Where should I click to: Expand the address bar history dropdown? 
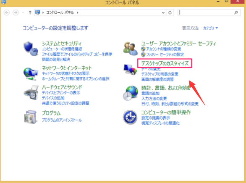pos(163,13)
